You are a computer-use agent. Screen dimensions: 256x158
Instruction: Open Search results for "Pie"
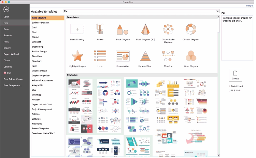coord(43,133)
